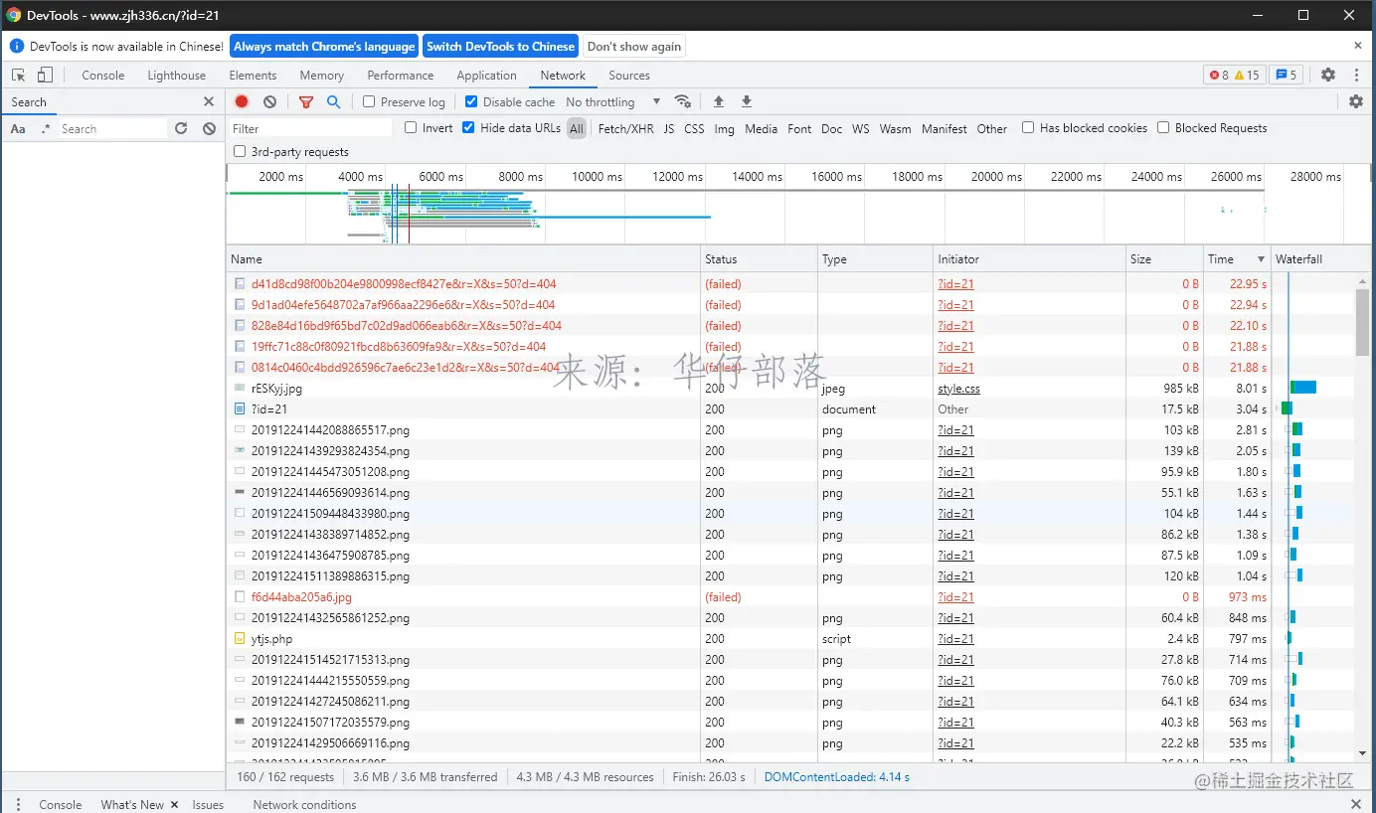Sort by Size column header
The width and height of the screenshot is (1376, 813).
(1164, 259)
